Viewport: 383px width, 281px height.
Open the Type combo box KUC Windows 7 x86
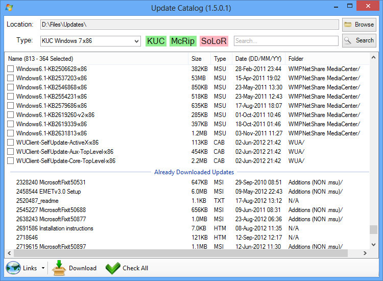tap(90, 41)
